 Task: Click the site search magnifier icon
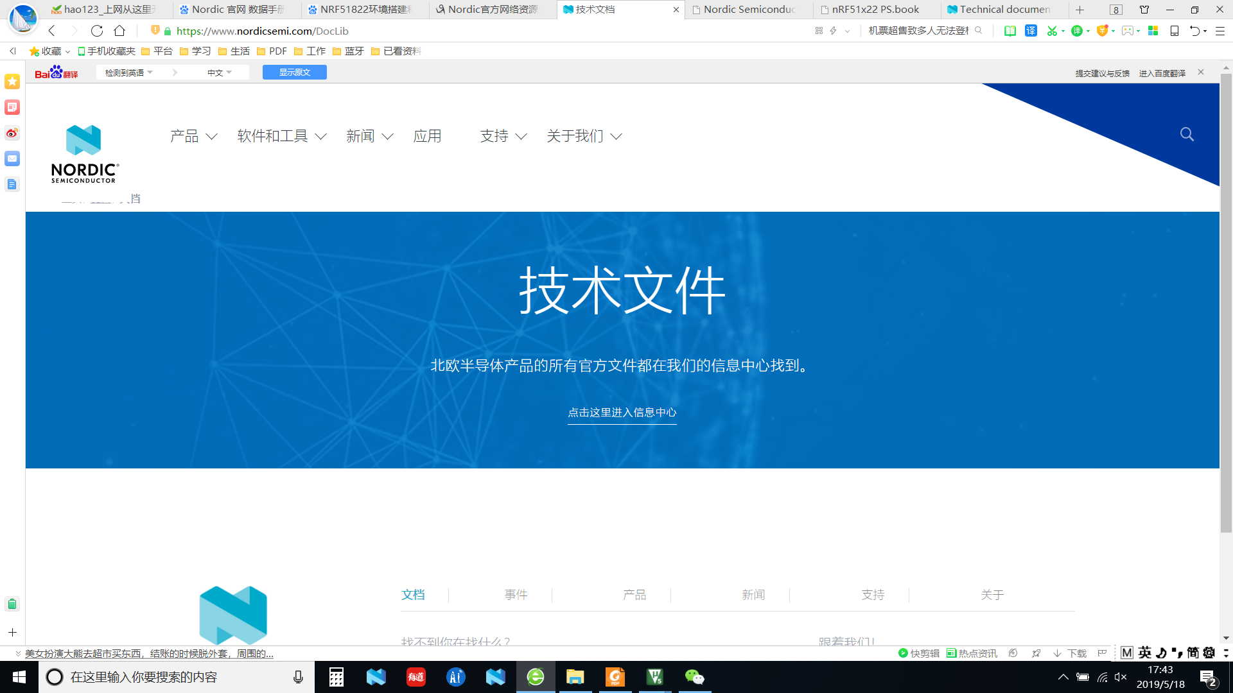1187,134
